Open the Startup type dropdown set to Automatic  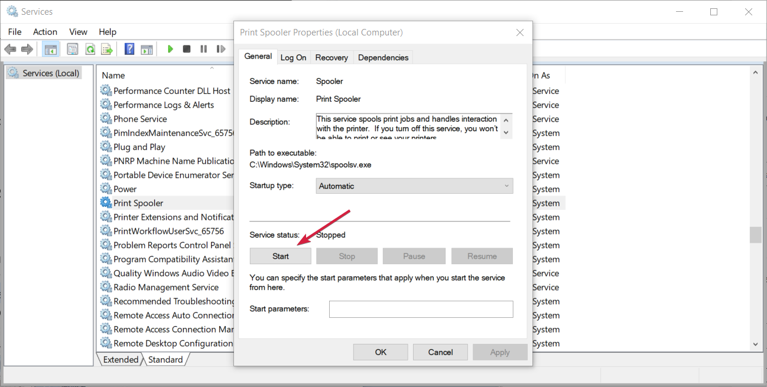[x=414, y=186]
